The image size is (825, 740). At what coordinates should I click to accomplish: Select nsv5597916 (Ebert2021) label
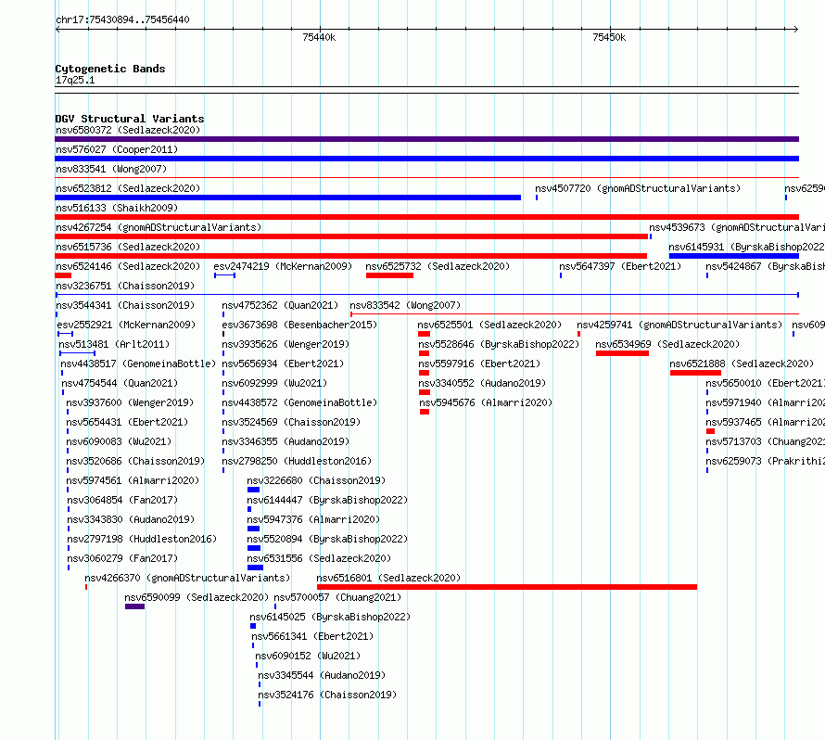point(480,364)
